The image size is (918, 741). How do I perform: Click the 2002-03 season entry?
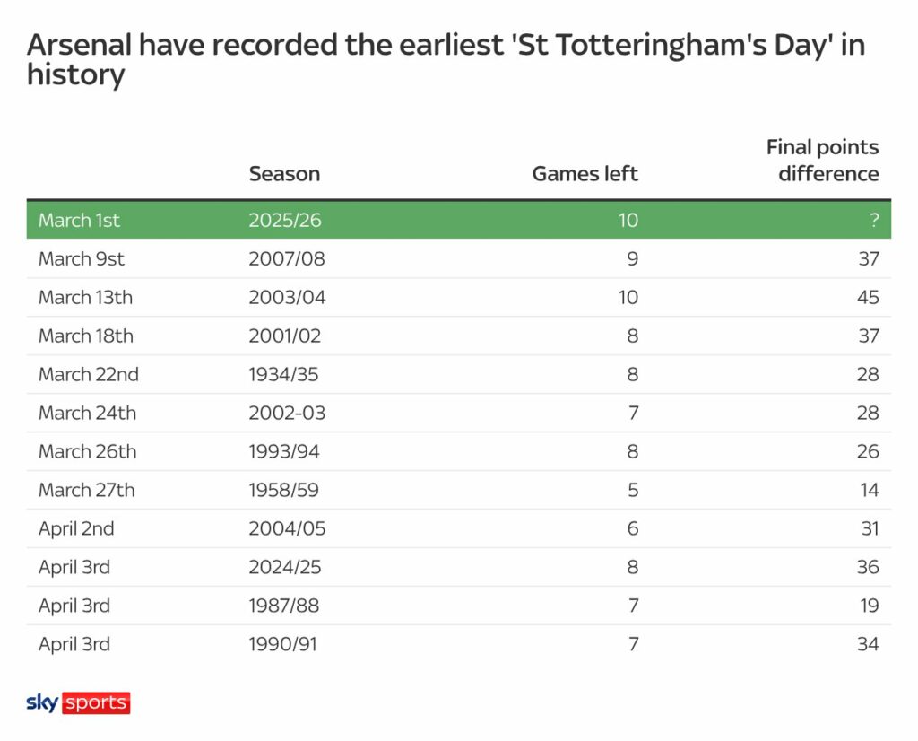pos(287,414)
